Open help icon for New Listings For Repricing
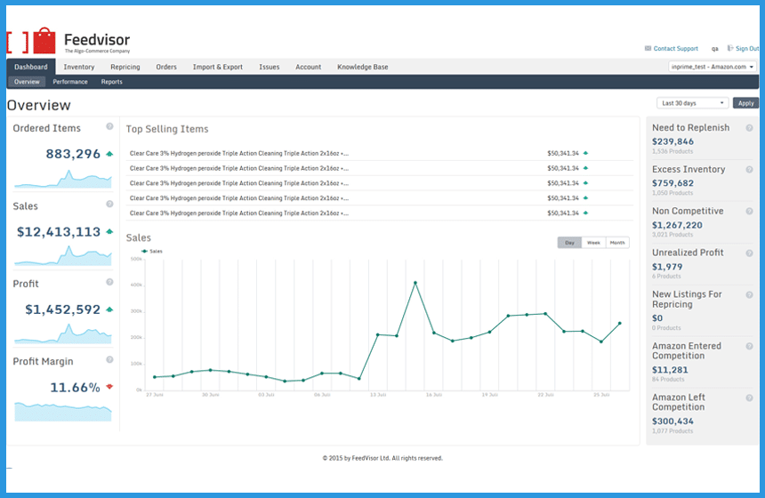Screen dimensions: 765x498 [749, 294]
